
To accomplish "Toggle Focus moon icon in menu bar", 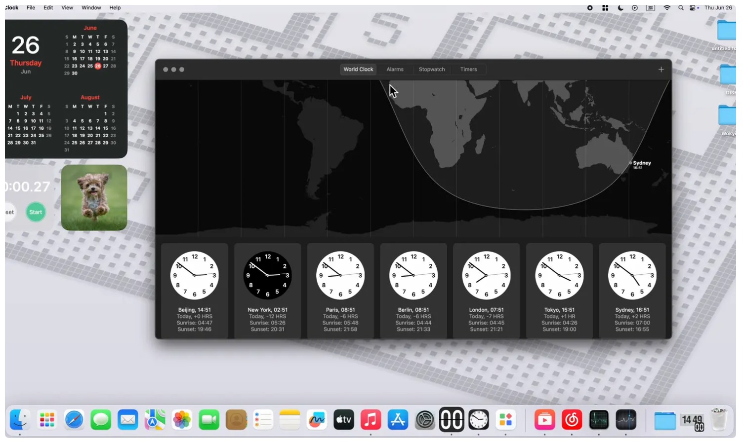I will [x=620, y=8].
